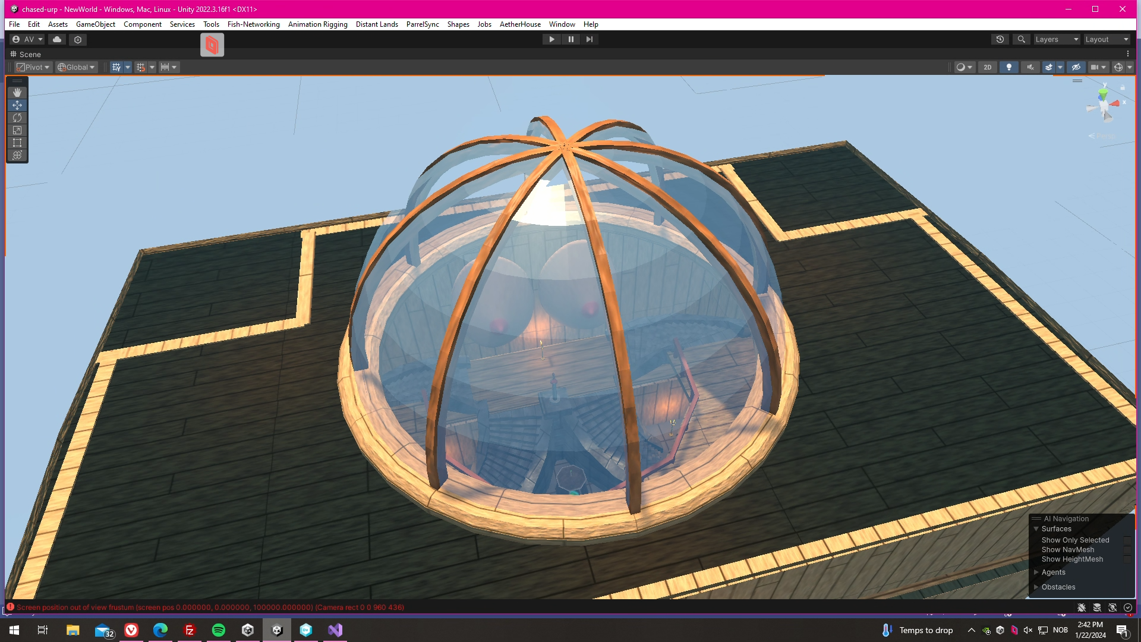Select the Scale tool
The height and width of the screenshot is (642, 1141).
pyautogui.click(x=17, y=130)
